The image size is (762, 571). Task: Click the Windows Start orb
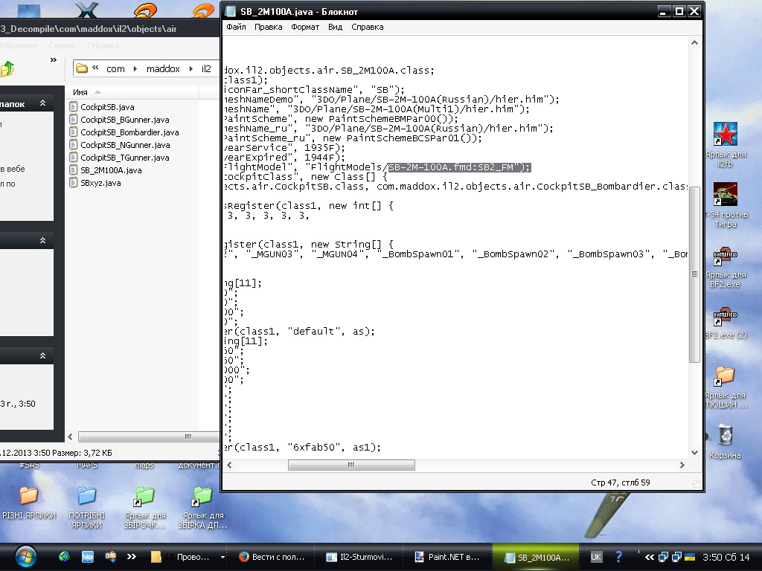tap(26, 557)
